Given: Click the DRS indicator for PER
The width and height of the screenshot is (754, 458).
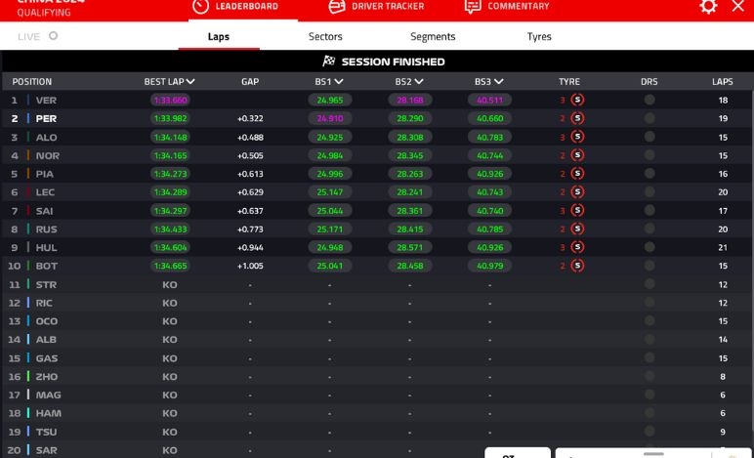Looking at the screenshot, I should (x=649, y=118).
